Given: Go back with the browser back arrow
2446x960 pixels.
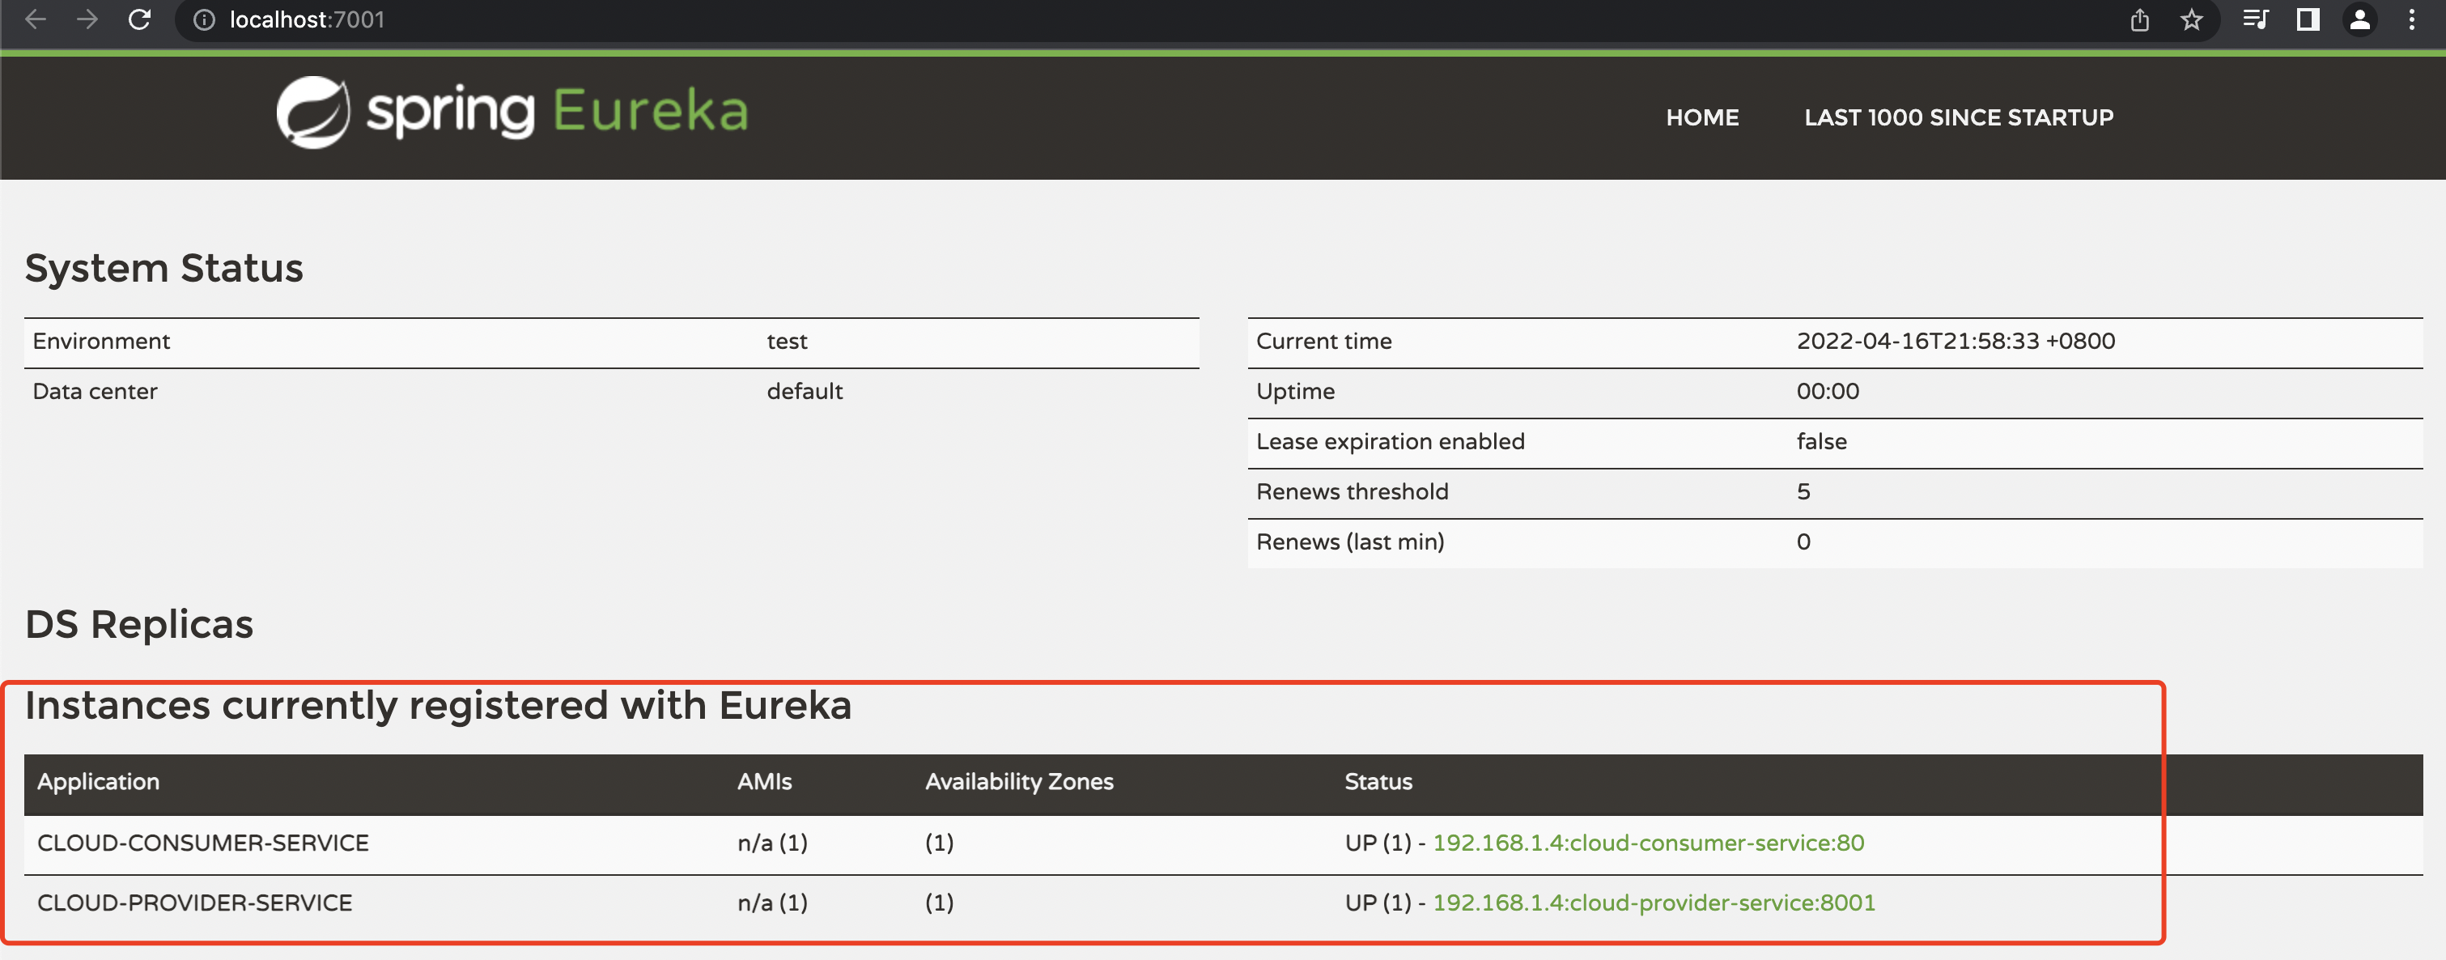Looking at the screenshot, I should (x=35, y=19).
